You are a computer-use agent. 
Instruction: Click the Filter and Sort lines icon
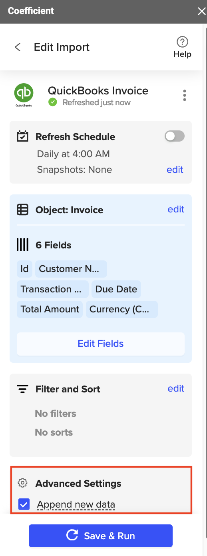point(22,389)
